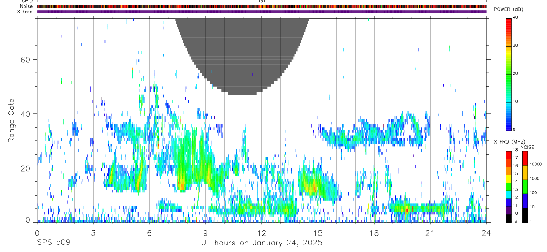Click the 'UT hours on January 24, 2025' caption
This screenshot has height=252, width=547.
pos(261,243)
